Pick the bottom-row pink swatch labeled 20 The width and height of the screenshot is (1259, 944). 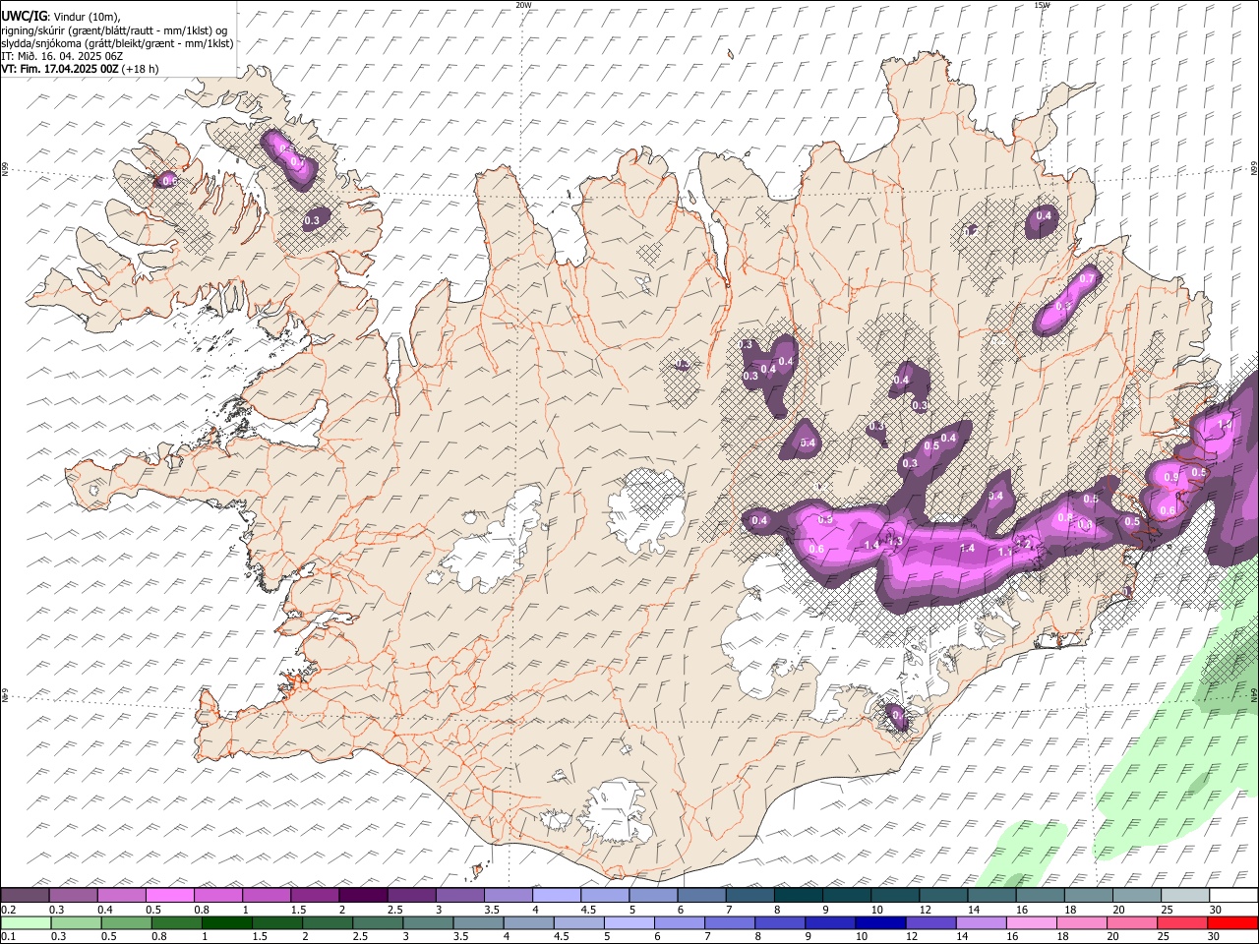1132,922
